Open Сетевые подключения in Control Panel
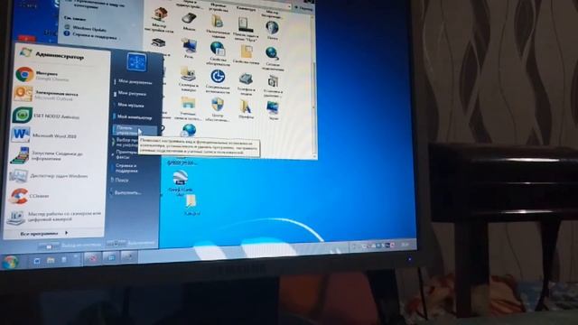 point(272,58)
